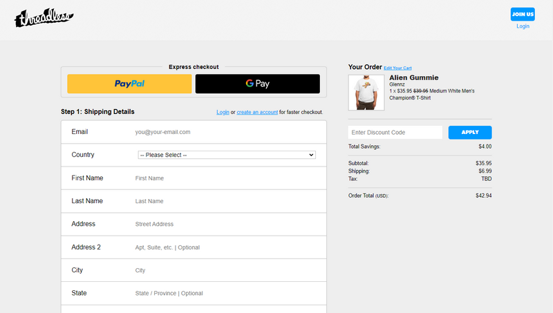Screen dimensions: 553x313
Task: Click the Tax value TBD
Action: coord(487,179)
